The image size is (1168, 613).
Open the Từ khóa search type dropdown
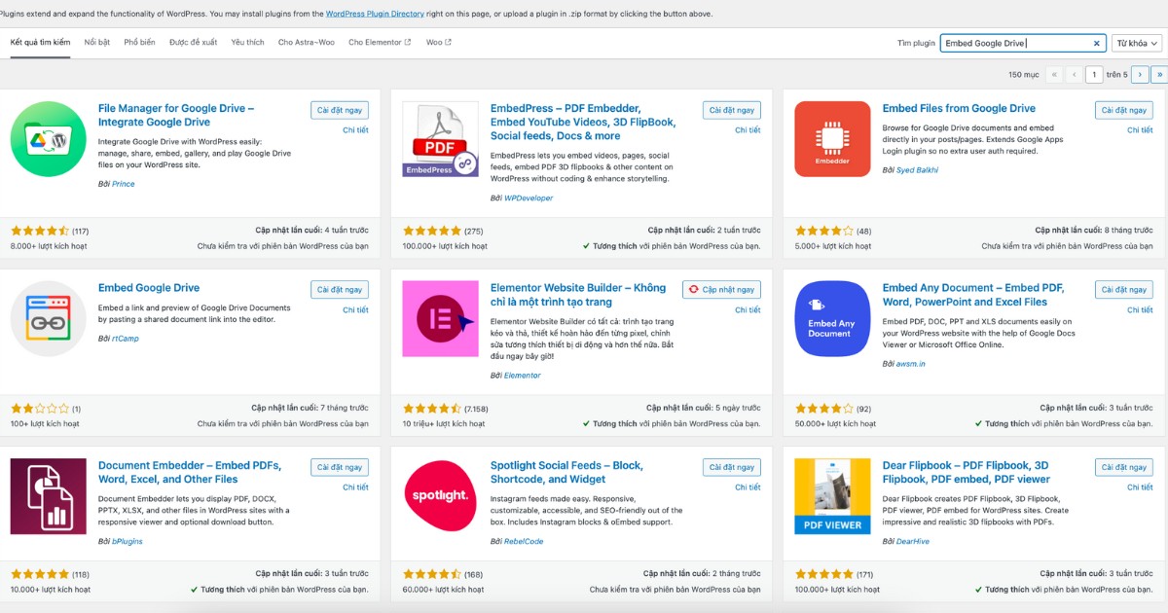[x=1137, y=43]
